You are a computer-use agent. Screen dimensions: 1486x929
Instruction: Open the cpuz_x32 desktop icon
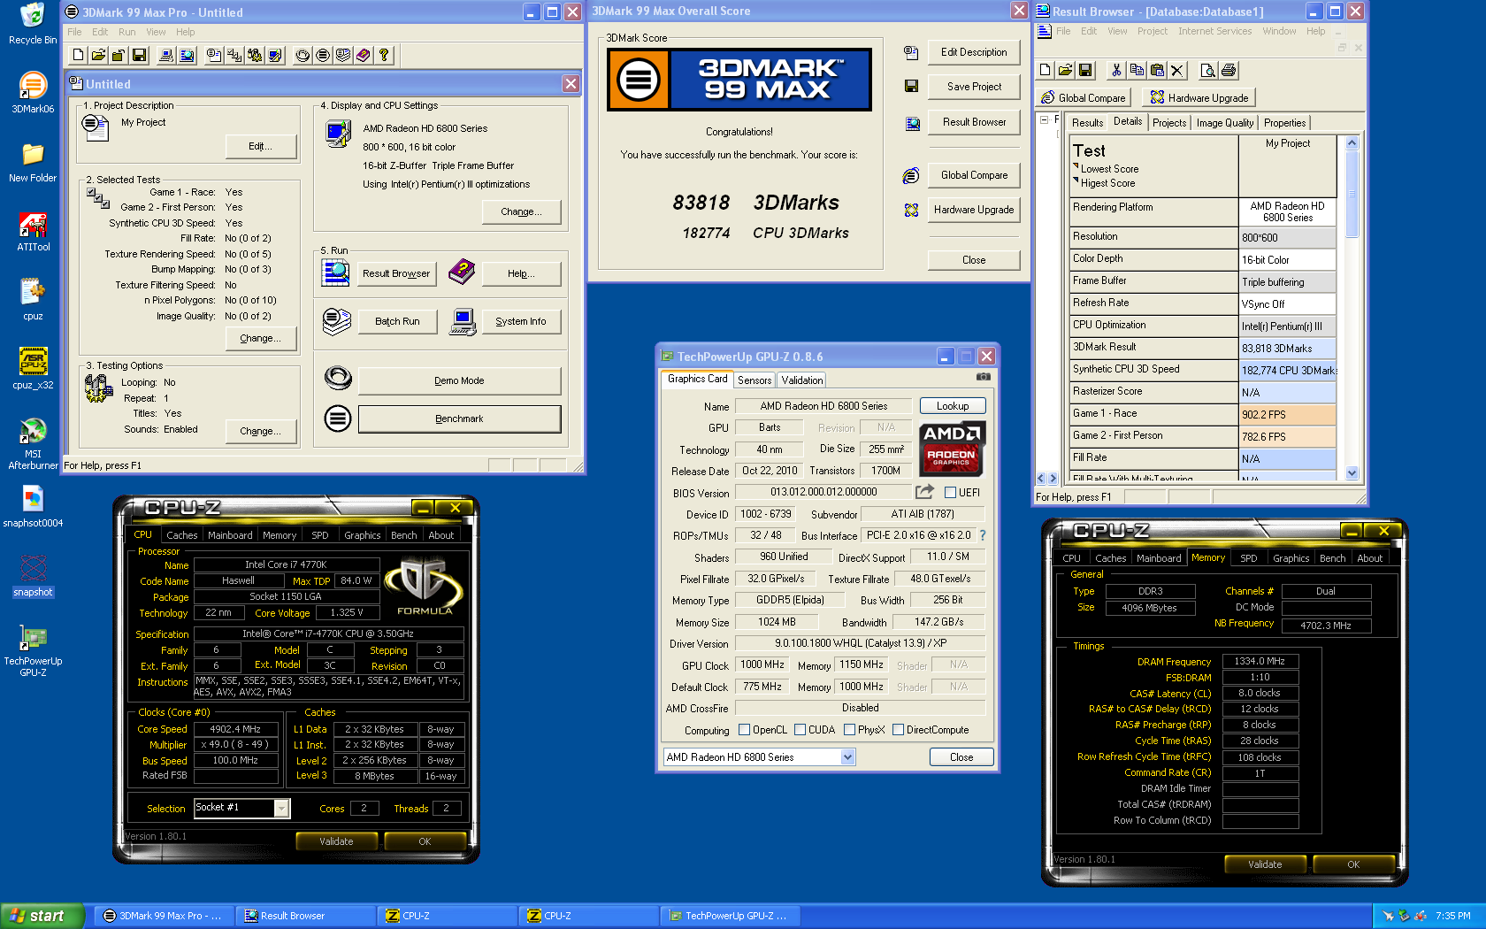click(x=33, y=369)
